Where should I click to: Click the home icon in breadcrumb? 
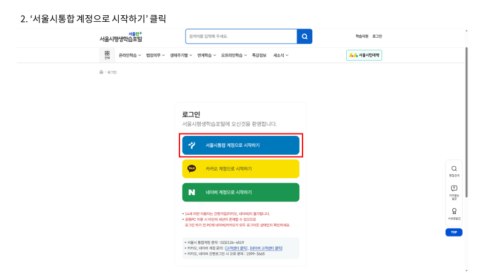tap(101, 72)
